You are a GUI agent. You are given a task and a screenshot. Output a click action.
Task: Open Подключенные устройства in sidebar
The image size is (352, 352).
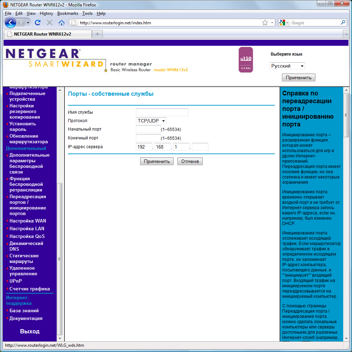click(27, 96)
